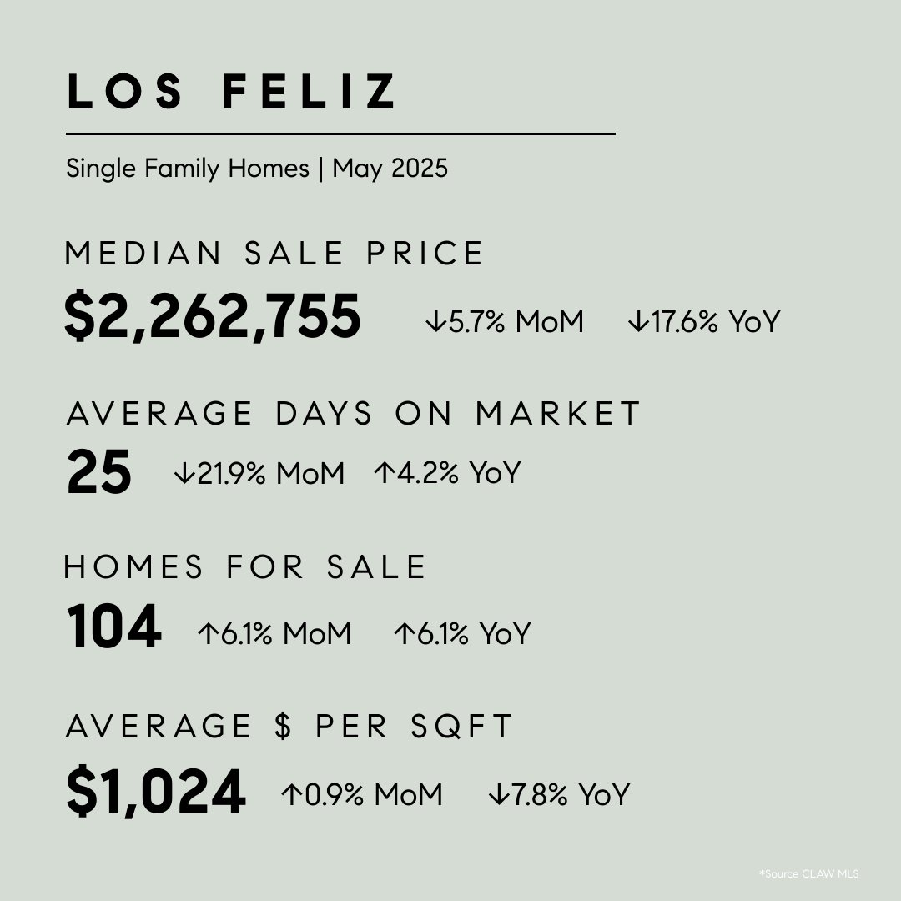The width and height of the screenshot is (901, 901).
Task: Click the down arrow beside 5.7% MoM
Action: click(x=435, y=321)
